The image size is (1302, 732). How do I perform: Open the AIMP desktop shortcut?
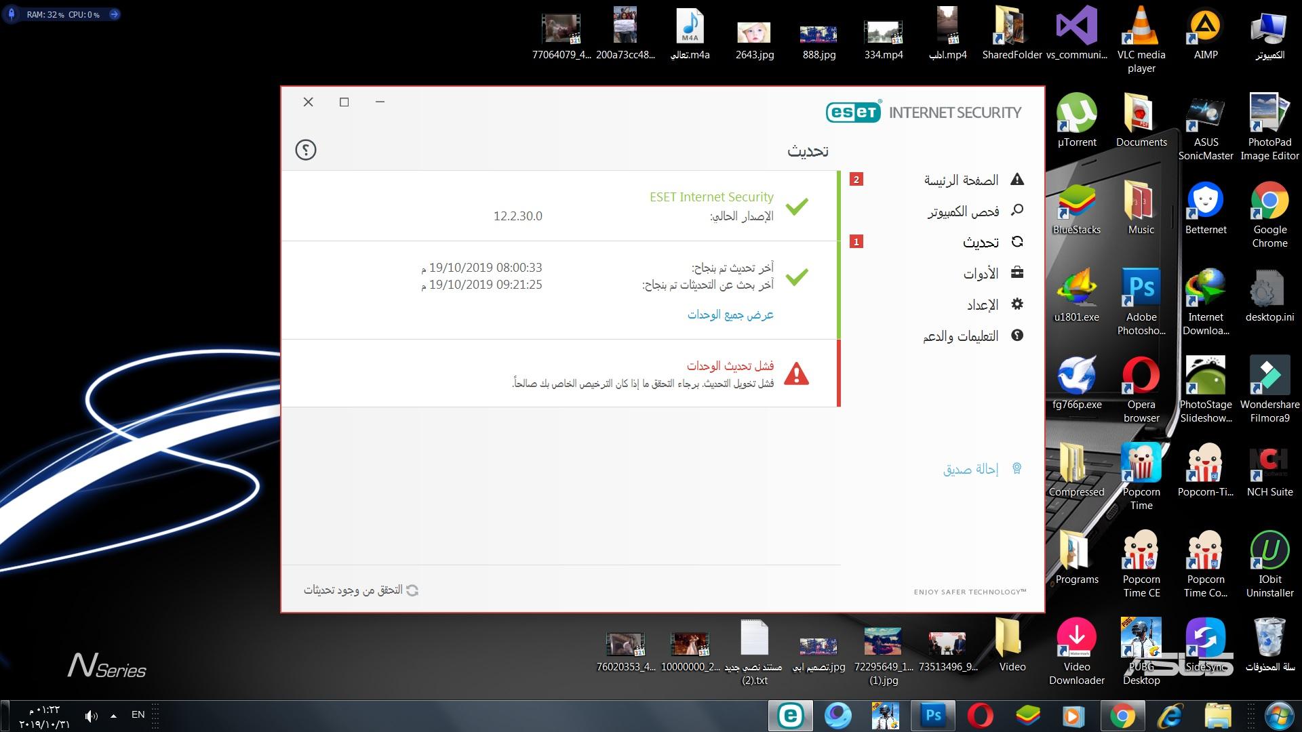[x=1206, y=33]
